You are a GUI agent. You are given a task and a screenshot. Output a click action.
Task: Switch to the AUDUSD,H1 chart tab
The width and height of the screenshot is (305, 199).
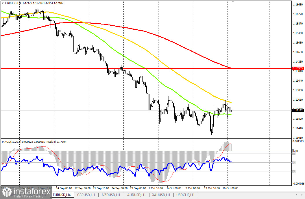[x=136, y=195]
